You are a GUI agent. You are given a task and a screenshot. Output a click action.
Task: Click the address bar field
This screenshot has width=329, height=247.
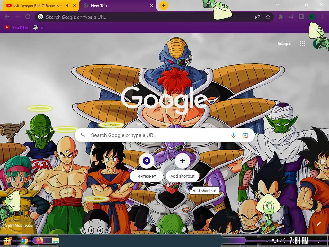pos(147,17)
